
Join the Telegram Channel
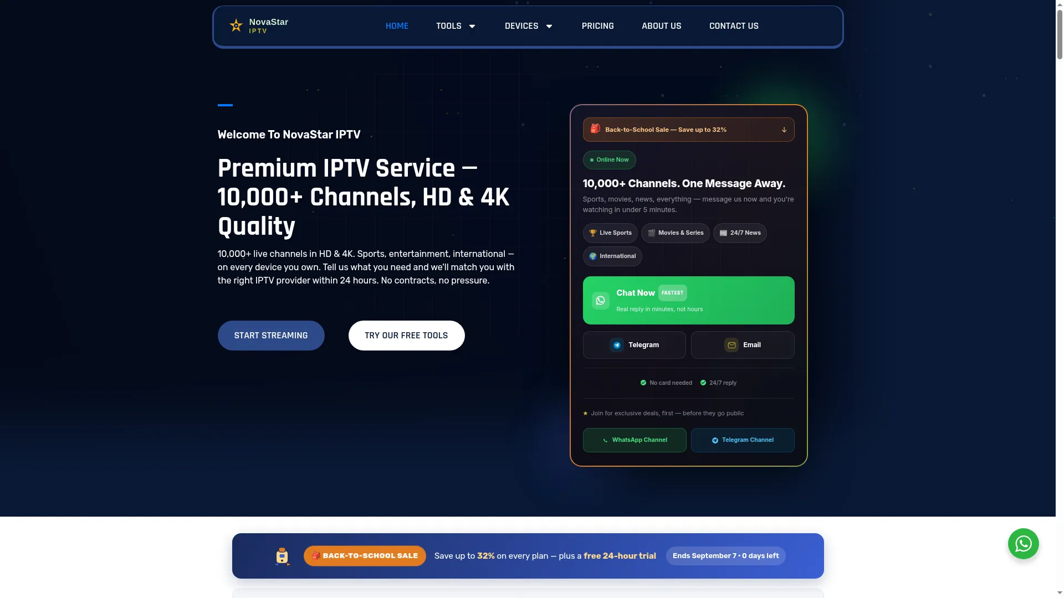pyautogui.click(x=743, y=440)
